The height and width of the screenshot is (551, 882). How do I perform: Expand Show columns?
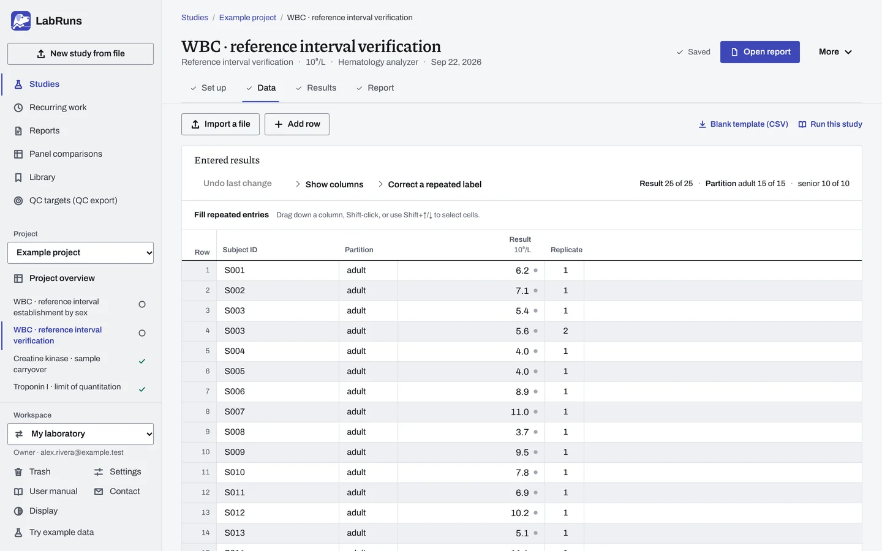tap(330, 184)
